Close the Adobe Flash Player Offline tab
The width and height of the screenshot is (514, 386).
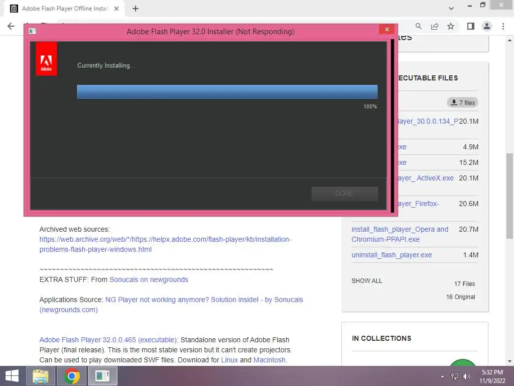coord(116,9)
